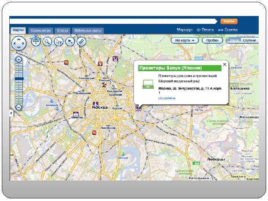Pan map down with arrow control
The width and height of the screenshot is (268, 201).
click(x=19, y=47)
